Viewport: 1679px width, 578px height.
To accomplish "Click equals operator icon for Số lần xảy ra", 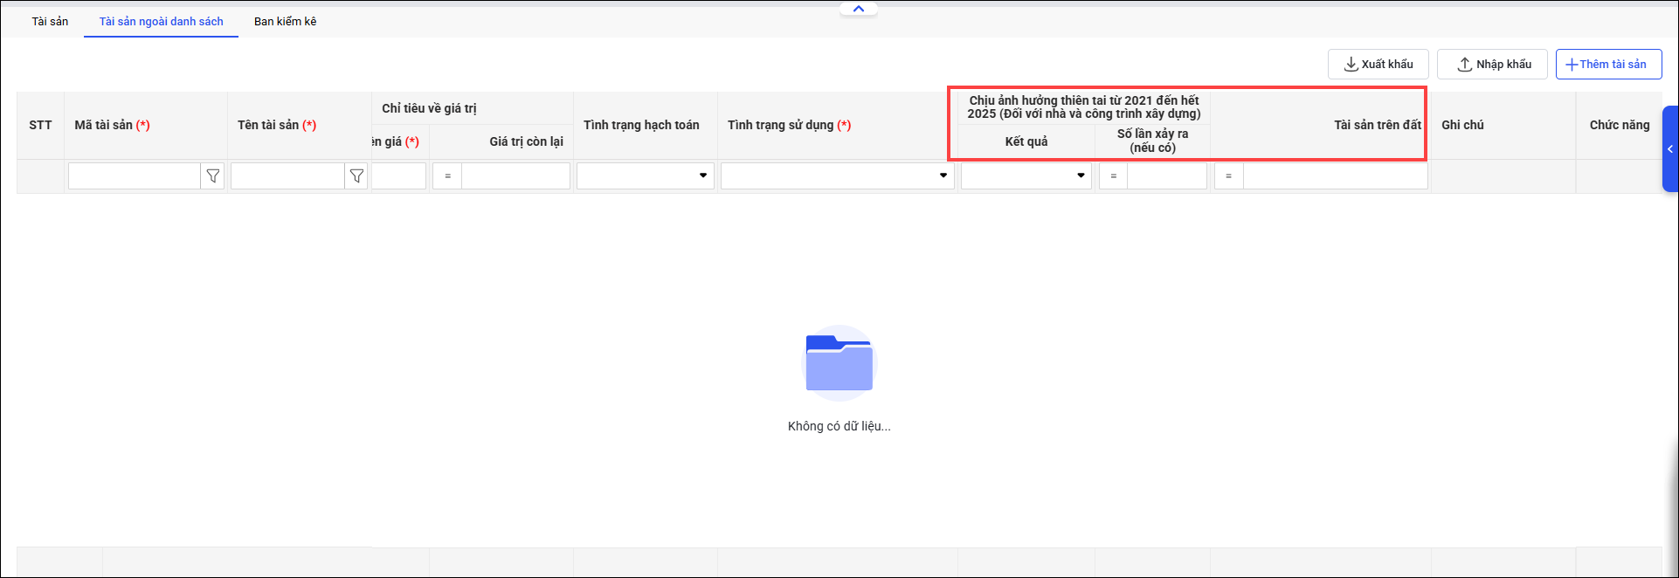I will tap(1113, 176).
